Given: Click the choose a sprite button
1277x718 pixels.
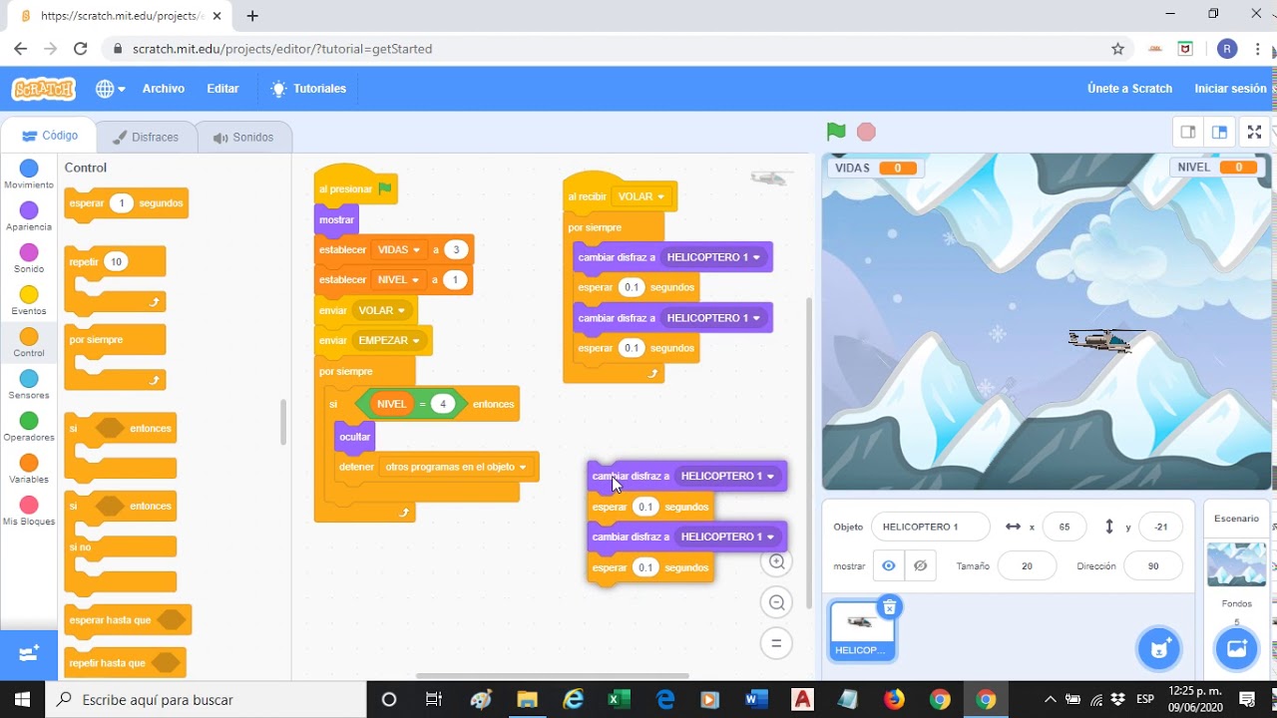Looking at the screenshot, I should pos(1158,649).
